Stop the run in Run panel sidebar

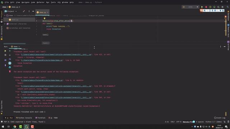pyautogui.click(x=5, y=55)
